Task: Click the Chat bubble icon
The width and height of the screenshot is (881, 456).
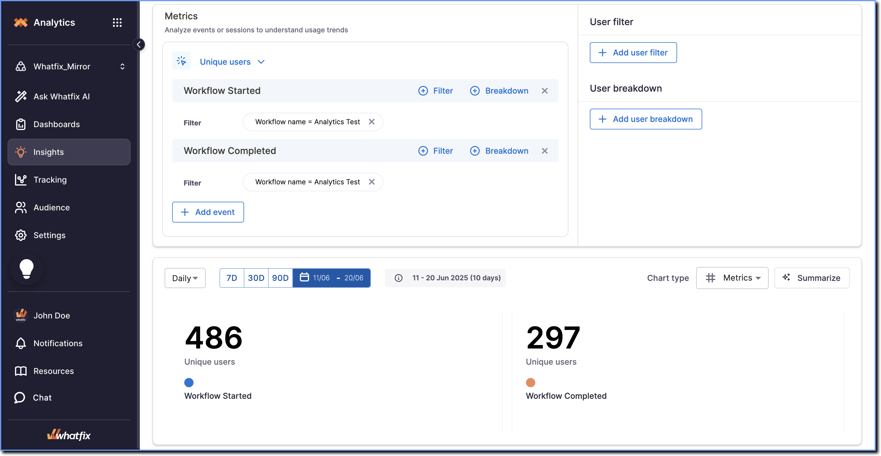Action: click(20, 398)
